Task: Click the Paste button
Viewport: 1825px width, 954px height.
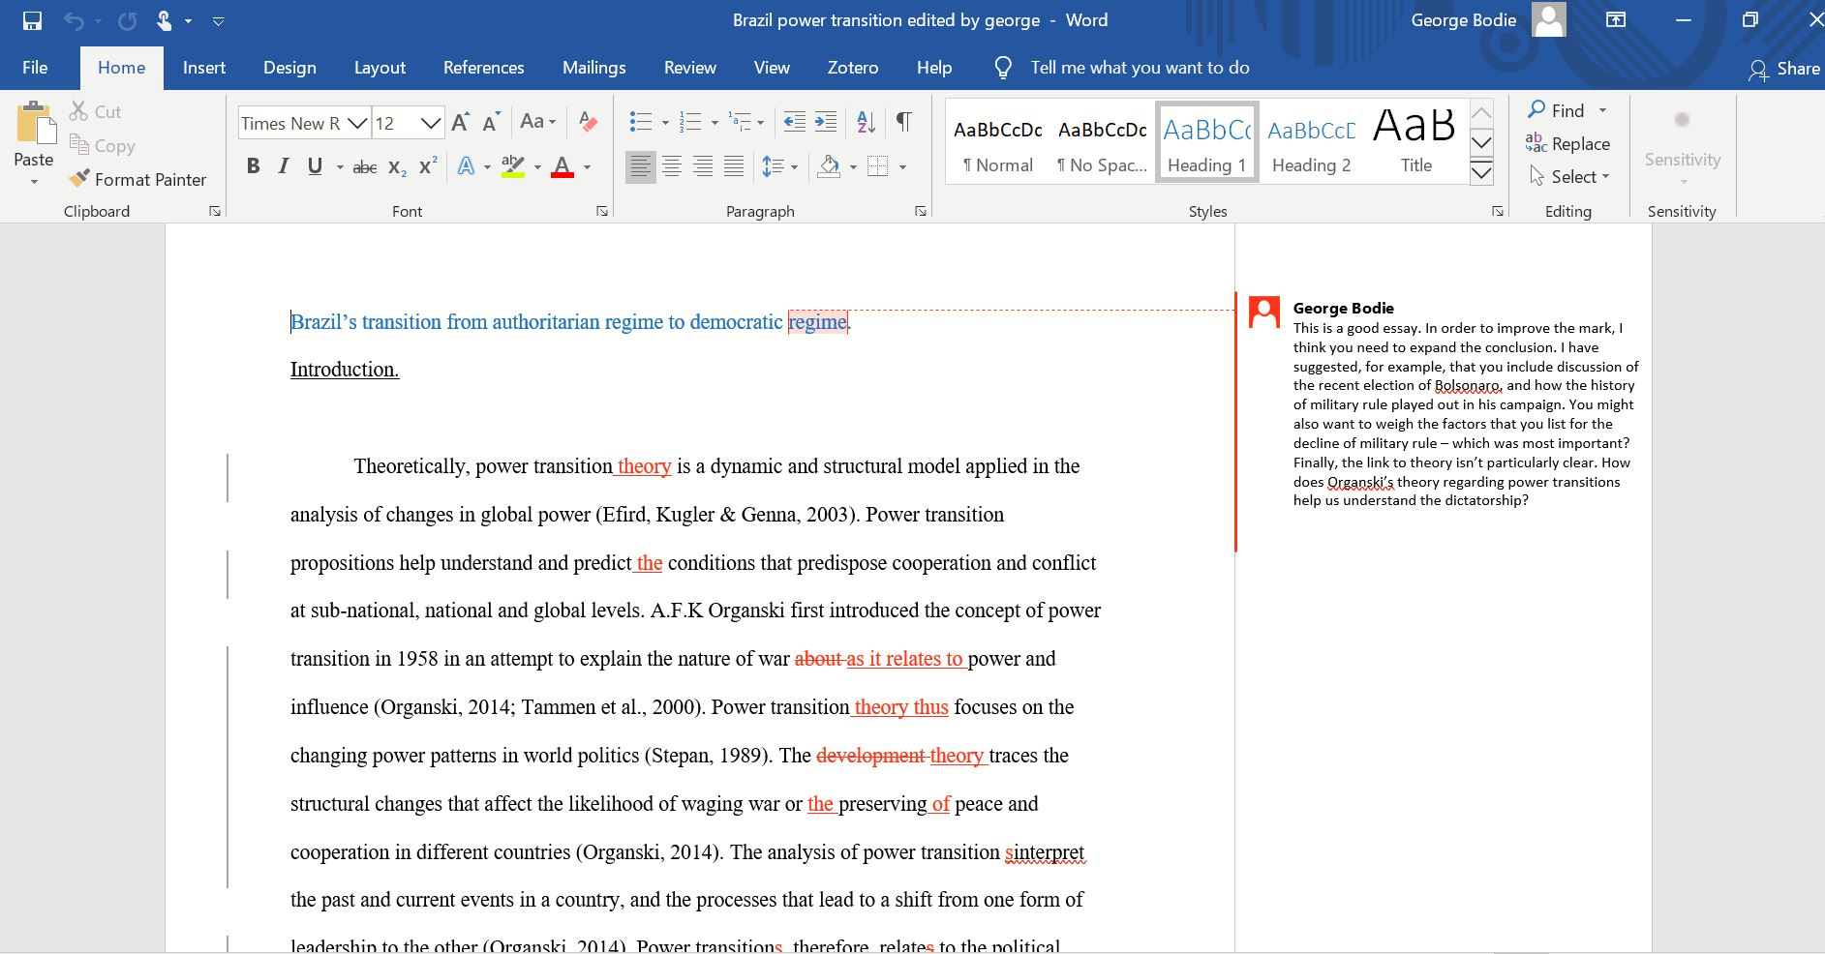Action: coord(34,143)
